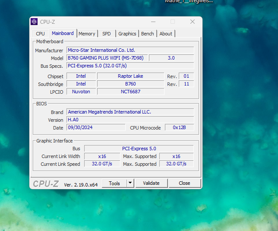Click the NCT6687 field
This screenshot has width=278, height=231.
tap(130, 92)
